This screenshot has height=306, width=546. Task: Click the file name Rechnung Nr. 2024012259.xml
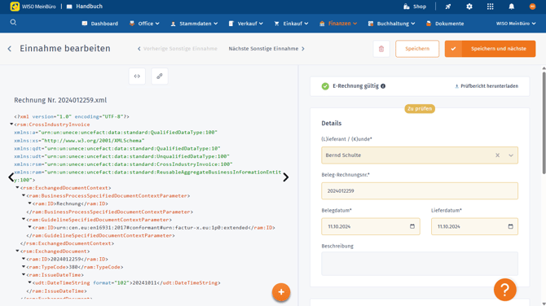click(x=60, y=100)
